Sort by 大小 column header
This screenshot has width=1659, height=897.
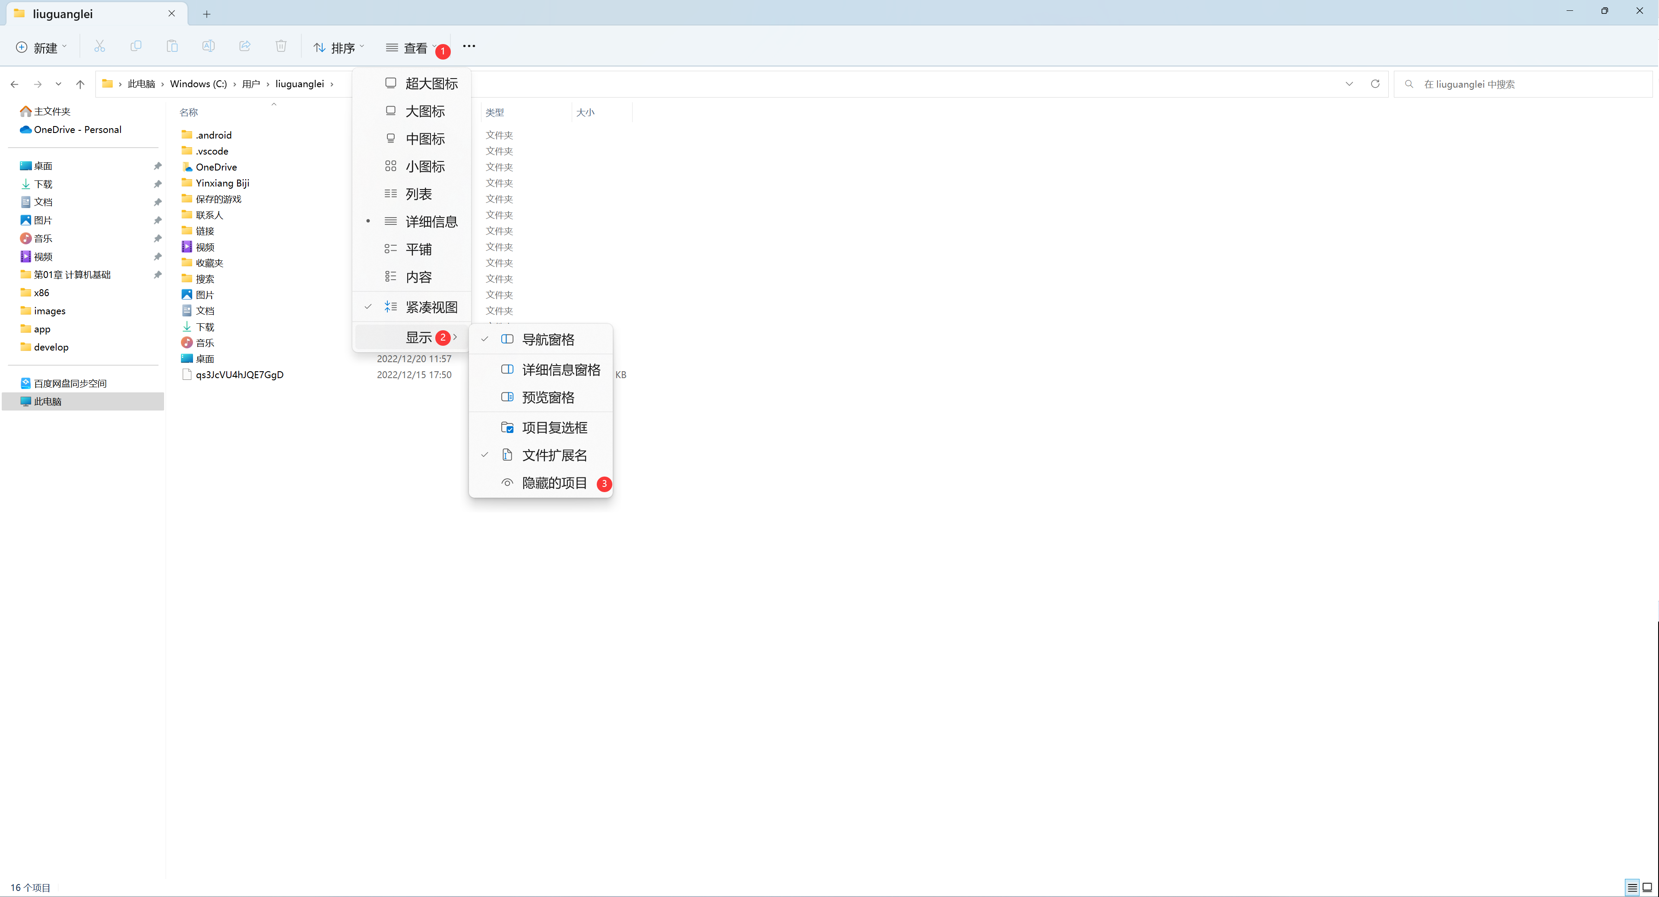(x=586, y=113)
